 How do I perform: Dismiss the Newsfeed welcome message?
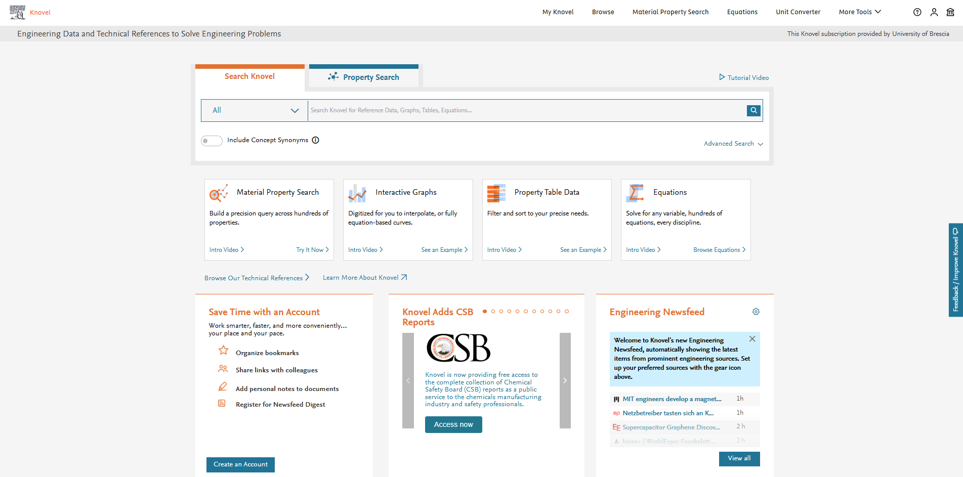752,339
